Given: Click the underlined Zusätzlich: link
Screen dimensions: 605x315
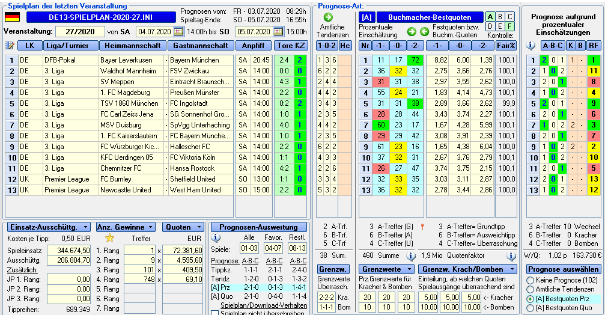Looking at the screenshot, I should [x=22, y=269].
